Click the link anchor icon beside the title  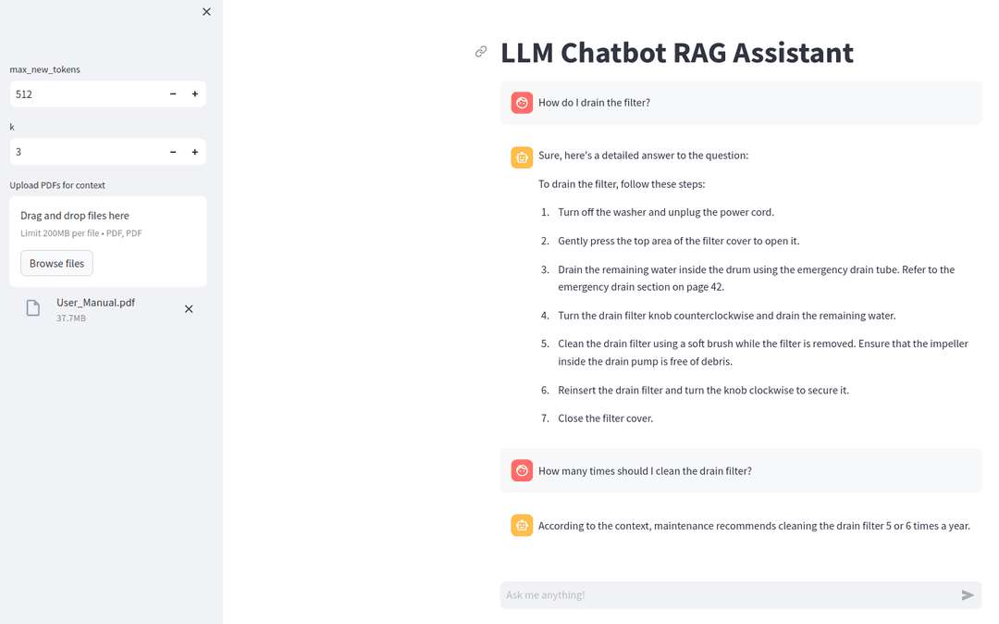tap(481, 52)
